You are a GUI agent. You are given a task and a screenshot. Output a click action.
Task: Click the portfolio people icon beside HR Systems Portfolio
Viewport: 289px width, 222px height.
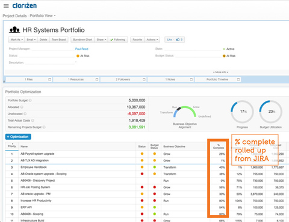click(x=14, y=30)
